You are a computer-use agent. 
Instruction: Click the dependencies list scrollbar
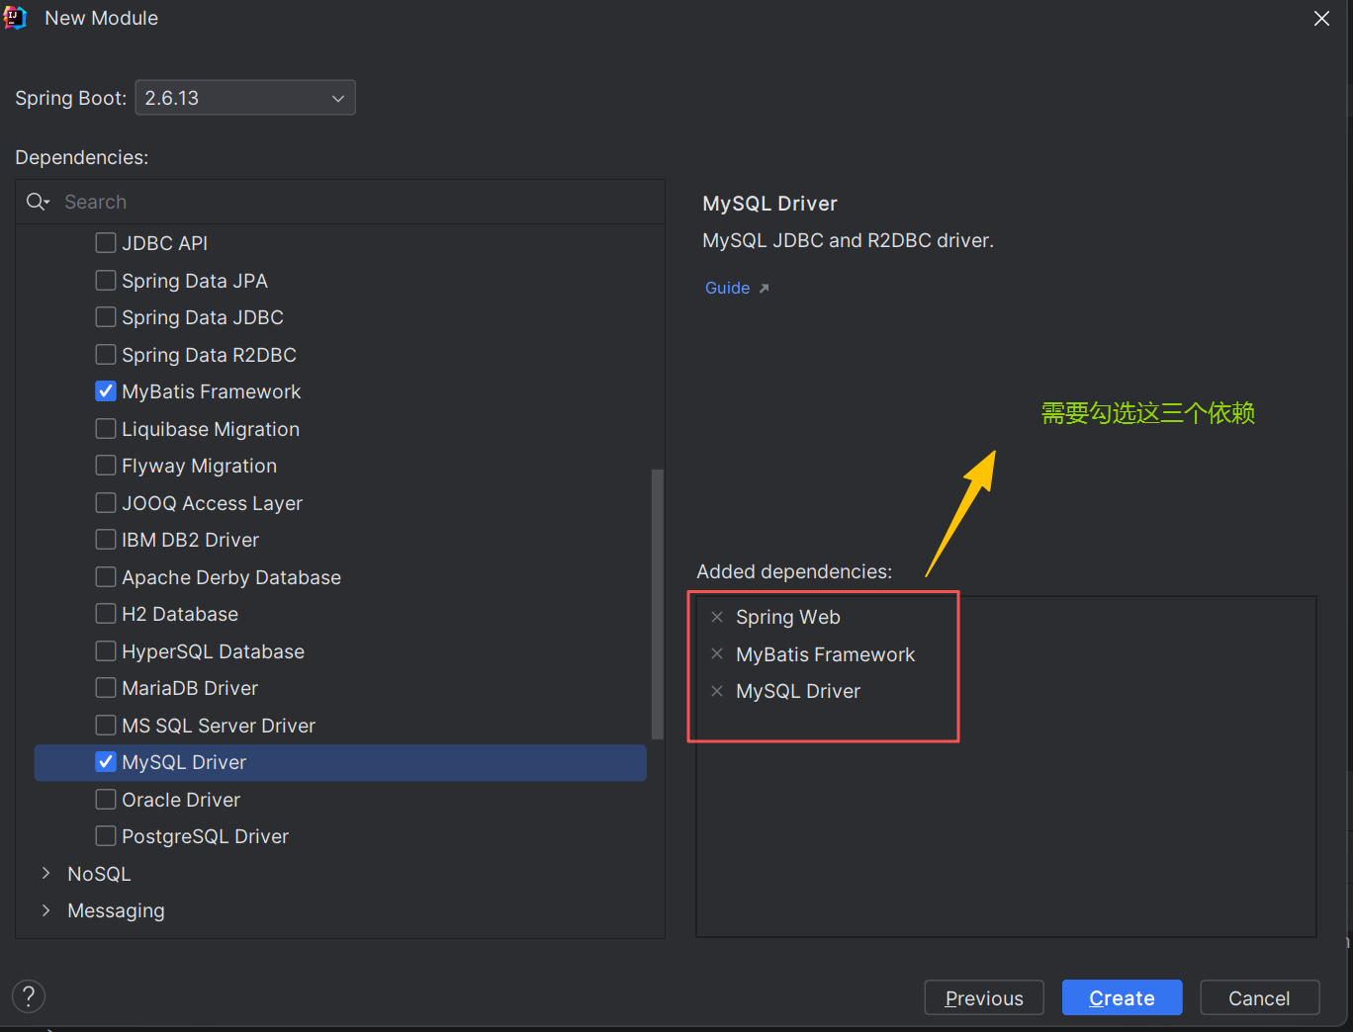pos(657,604)
